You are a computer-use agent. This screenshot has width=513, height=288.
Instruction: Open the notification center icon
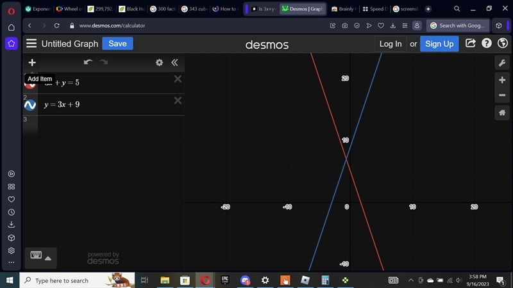point(500,280)
